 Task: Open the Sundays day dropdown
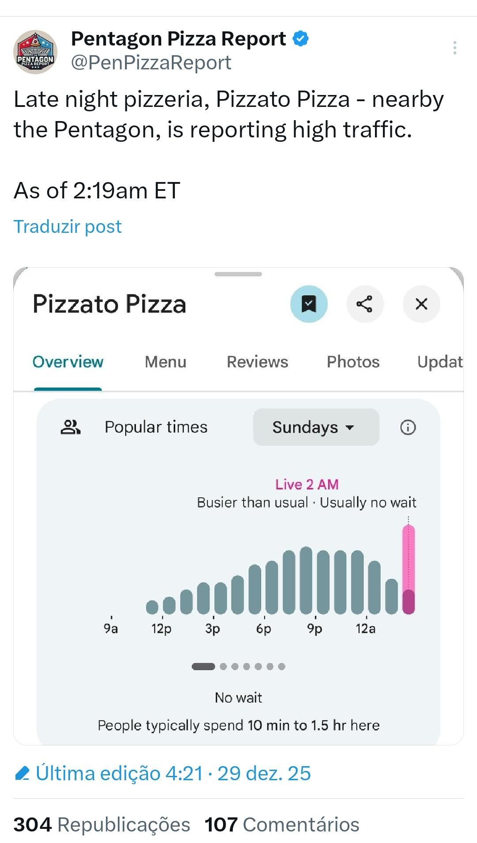point(316,427)
